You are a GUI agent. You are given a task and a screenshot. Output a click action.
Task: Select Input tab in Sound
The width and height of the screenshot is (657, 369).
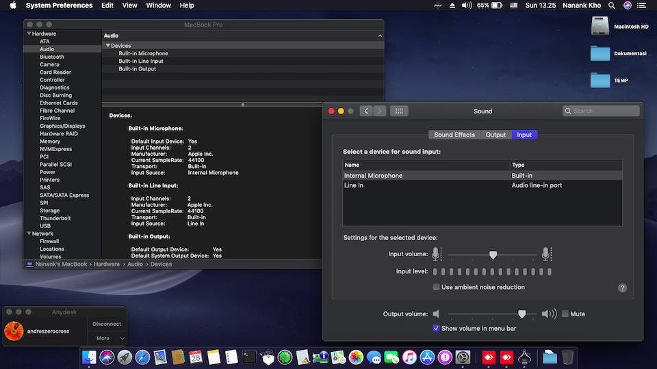(x=524, y=135)
